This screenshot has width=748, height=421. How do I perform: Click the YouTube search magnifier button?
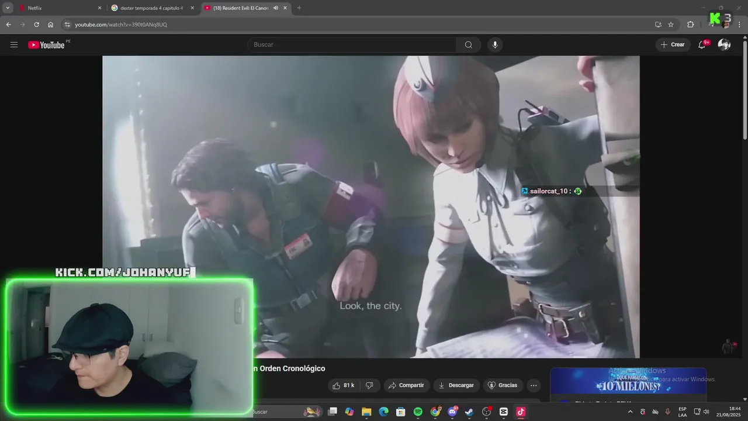(469, 45)
